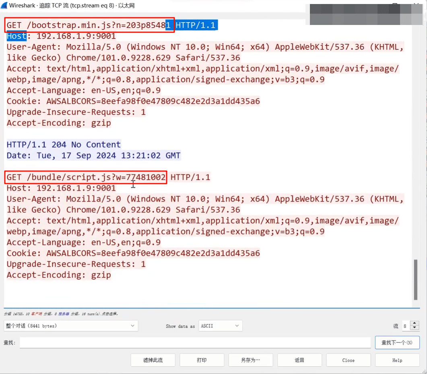
Task: Increase the stream number with the up arrow
Action: (x=415, y=323)
